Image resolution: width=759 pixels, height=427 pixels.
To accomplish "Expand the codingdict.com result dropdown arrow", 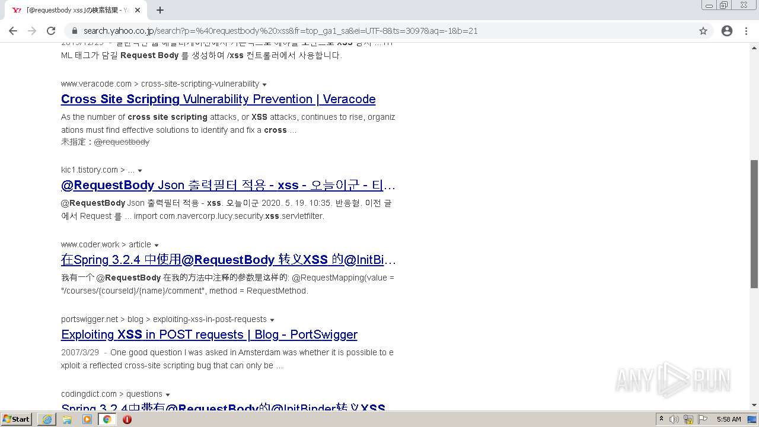I will click(168, 394).
